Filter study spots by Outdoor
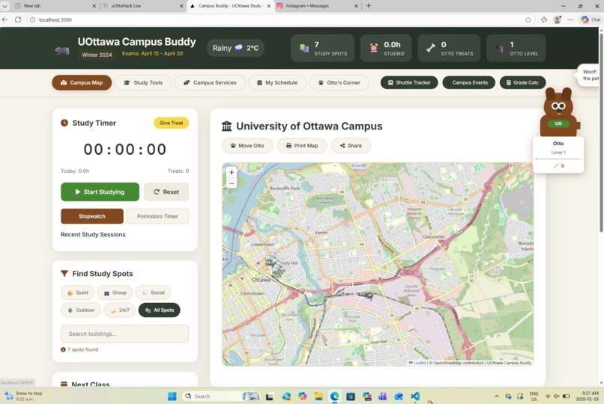The image size is (604, 404). pos(80,310)
